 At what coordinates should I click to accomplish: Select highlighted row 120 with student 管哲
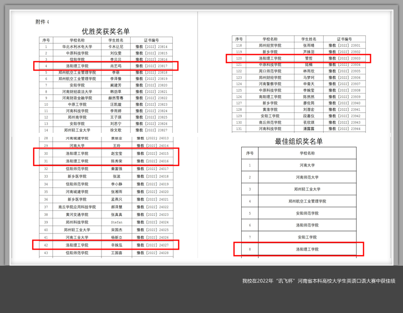[301, 58]
